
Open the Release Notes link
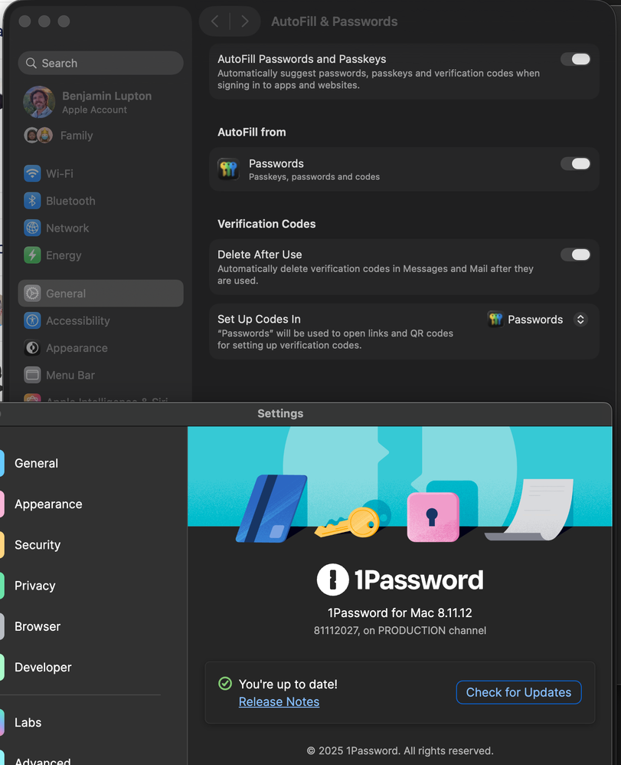click(279, 702)
